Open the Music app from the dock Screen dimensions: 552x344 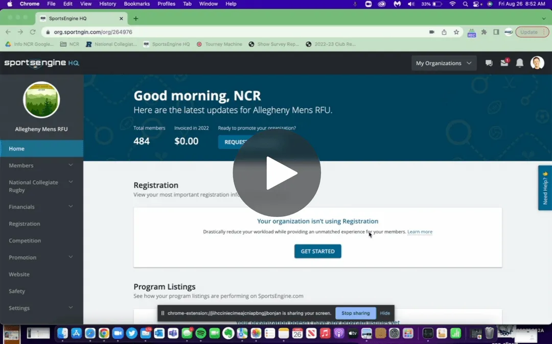pyautogui.click(x=325, y=333)
